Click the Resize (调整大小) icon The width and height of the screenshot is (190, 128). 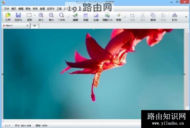(x=107, y=17)
